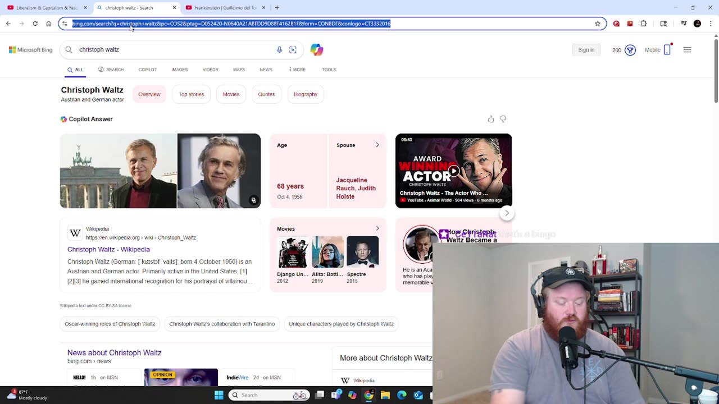The image size is (719, 404).
Task: Switch to the SEARCH tab
Action: pos(111,70)
